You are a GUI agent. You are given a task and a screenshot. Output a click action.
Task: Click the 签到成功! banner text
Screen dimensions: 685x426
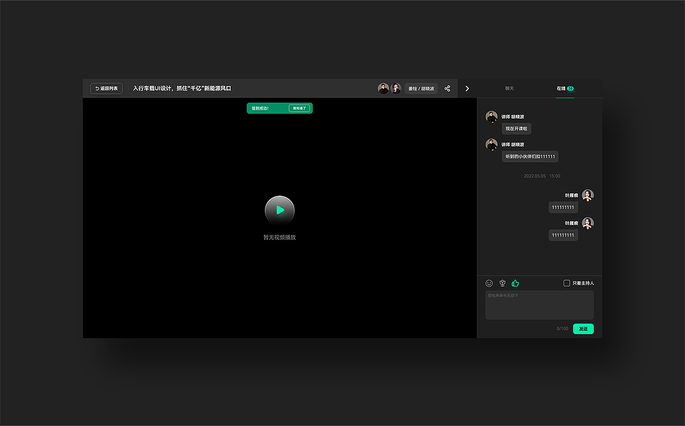[260, 109]
